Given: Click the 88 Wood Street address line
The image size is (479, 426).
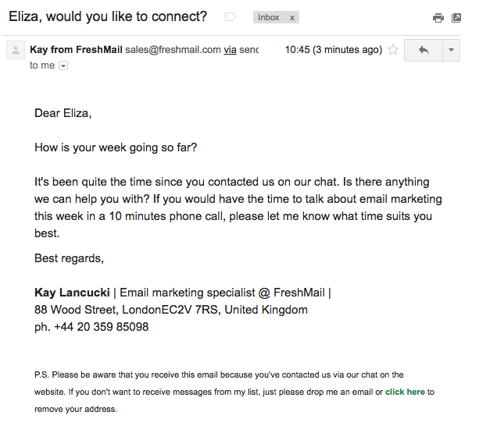Looking at the screenshot, I should point(171,310).
